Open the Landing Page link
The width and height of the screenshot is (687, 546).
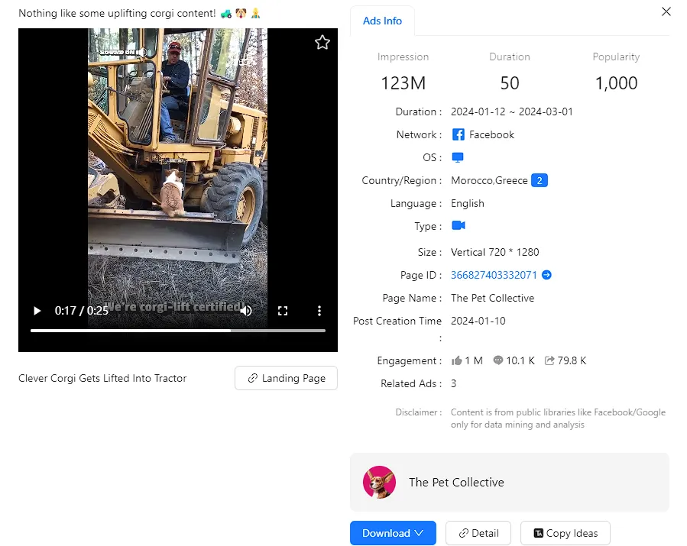click(286, 378)
